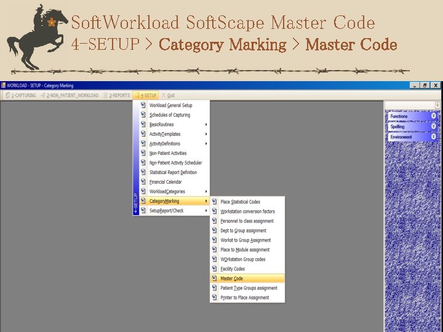Viewport: 443px width, 332px height.
Task: Open the ActivityTemplates submenu
Action: point(175,134)
